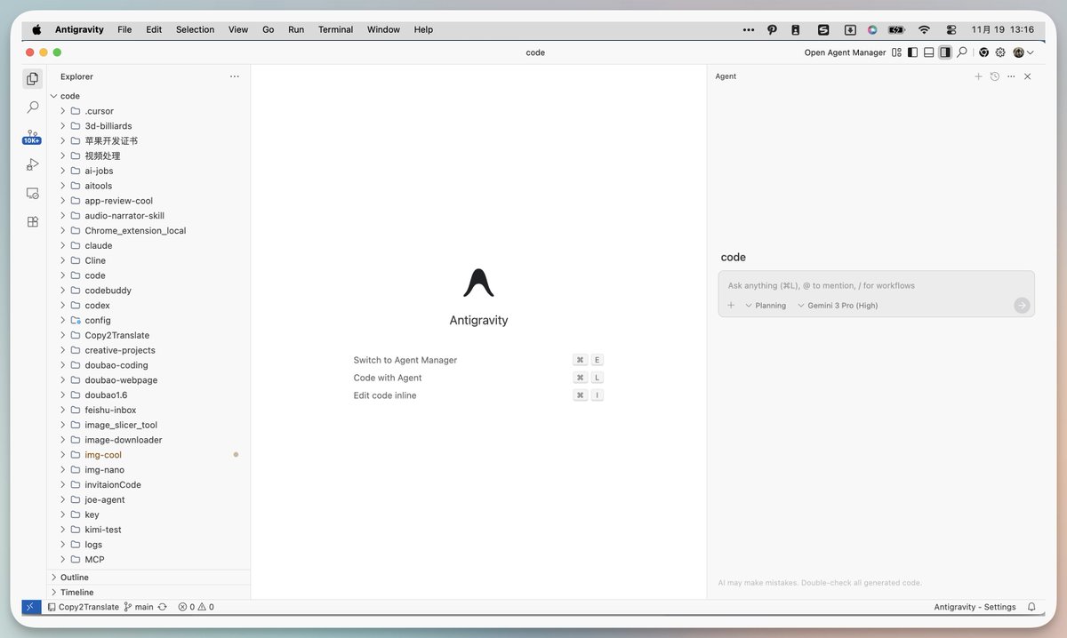Click main branch in status bar
The height and width of the screenshot is (638, 1067).
(x=139, y=607)
